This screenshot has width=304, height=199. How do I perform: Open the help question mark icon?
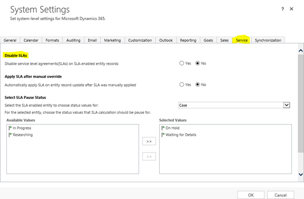[283, 9]
